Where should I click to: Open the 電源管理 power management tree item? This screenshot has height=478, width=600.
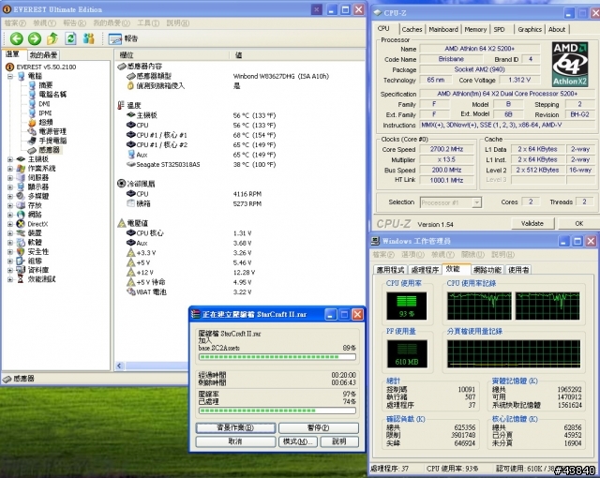48,131
